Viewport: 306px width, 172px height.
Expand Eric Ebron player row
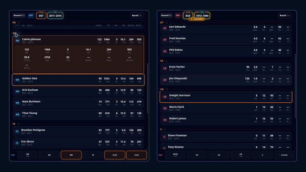tap(78, 143)
